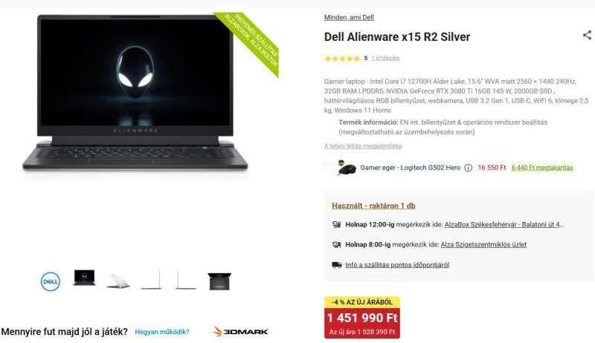Click the share icon beside product title
Viewport: 595px width, 343px height.
pyautogui.click(x=587, y=35)
